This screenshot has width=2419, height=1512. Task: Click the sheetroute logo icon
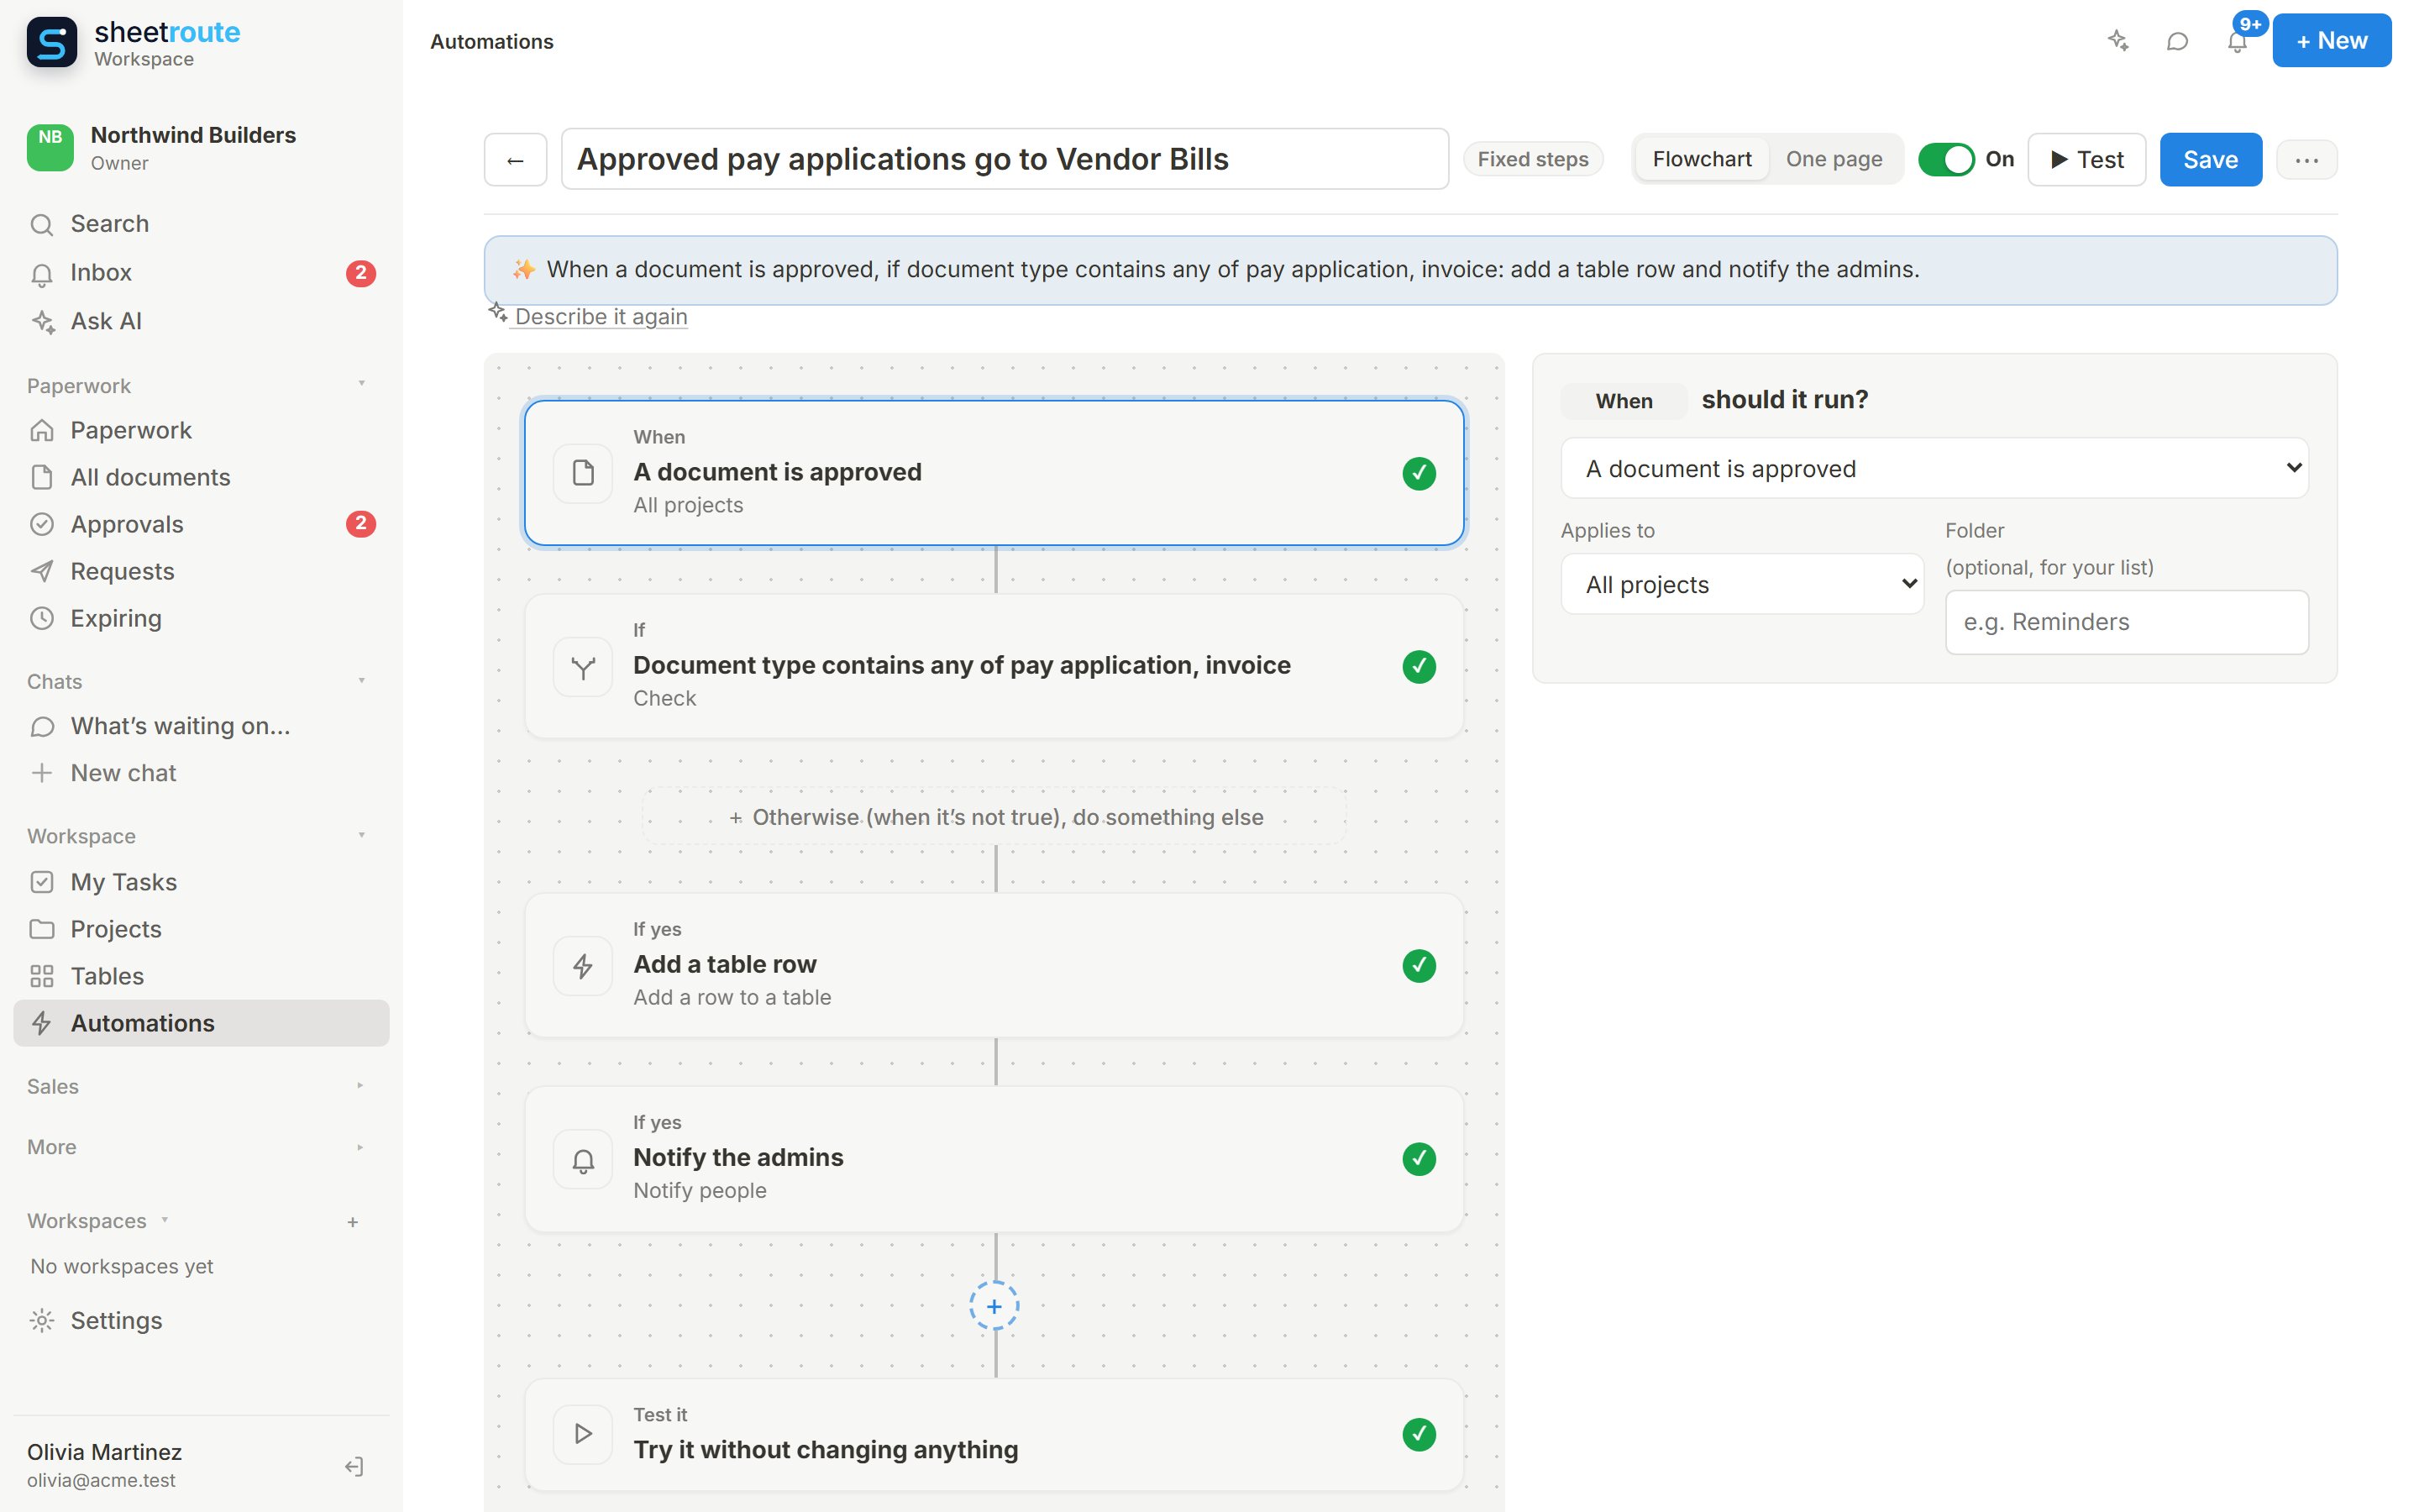(x=52, y=43)
